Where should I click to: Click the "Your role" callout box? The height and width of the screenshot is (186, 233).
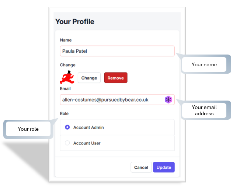tap(28, 129)
